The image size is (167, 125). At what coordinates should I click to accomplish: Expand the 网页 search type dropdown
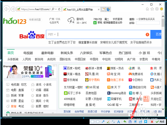point(52,34)
